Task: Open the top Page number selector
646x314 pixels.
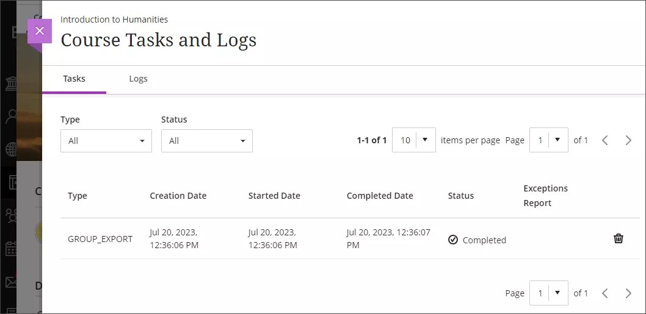Action: tap(548, 140)
